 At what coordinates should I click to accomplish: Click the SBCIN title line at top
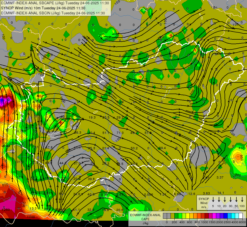pos(53,13)
